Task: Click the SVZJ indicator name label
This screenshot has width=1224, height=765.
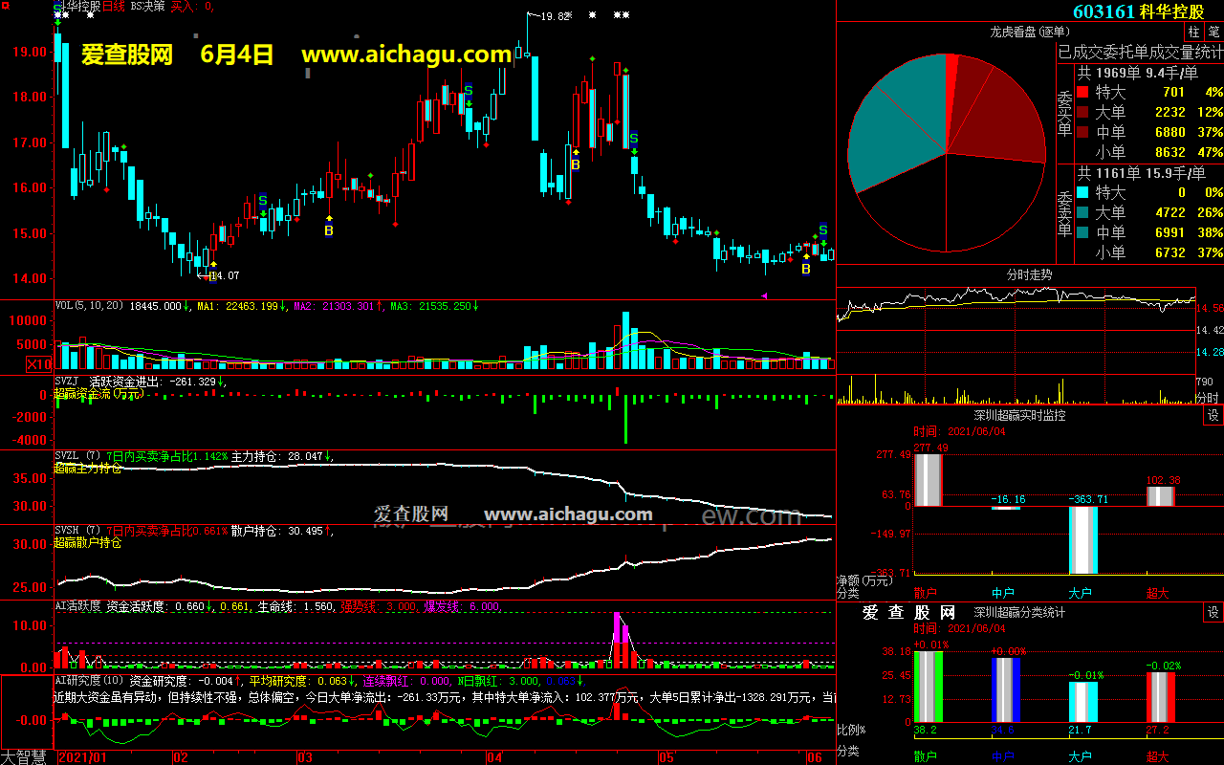Action: pos(67,382)
